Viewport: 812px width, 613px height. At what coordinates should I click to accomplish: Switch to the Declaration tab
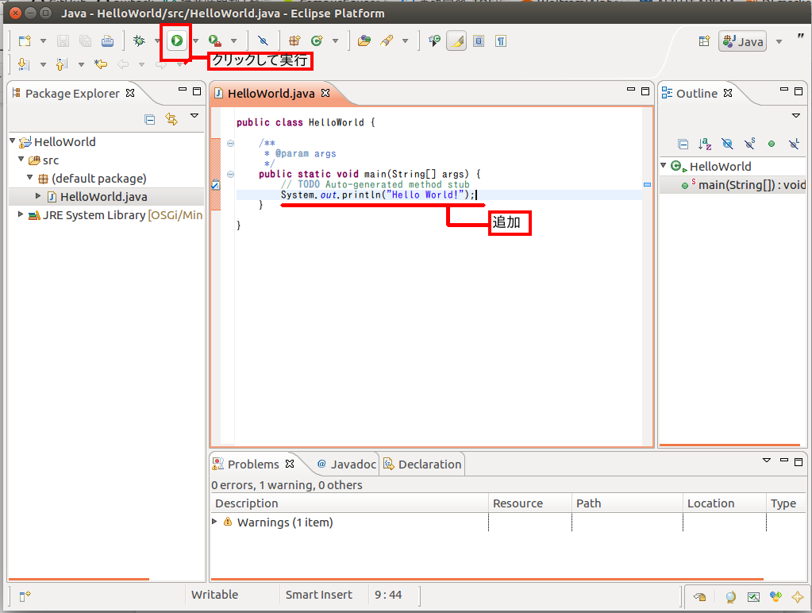coord(422,465)
